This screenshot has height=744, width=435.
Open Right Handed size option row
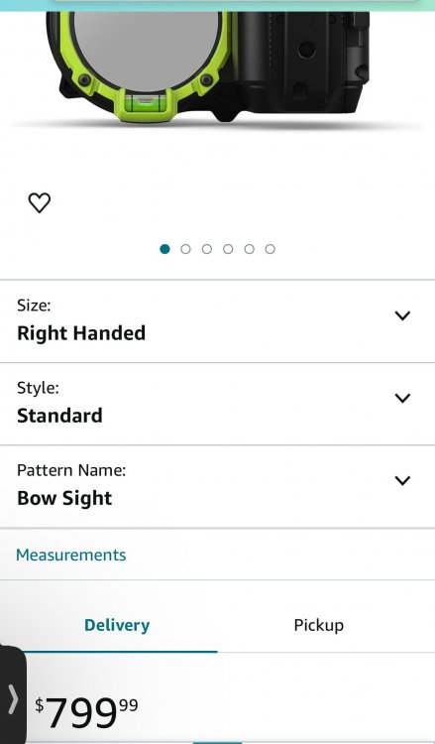(218, 321)
